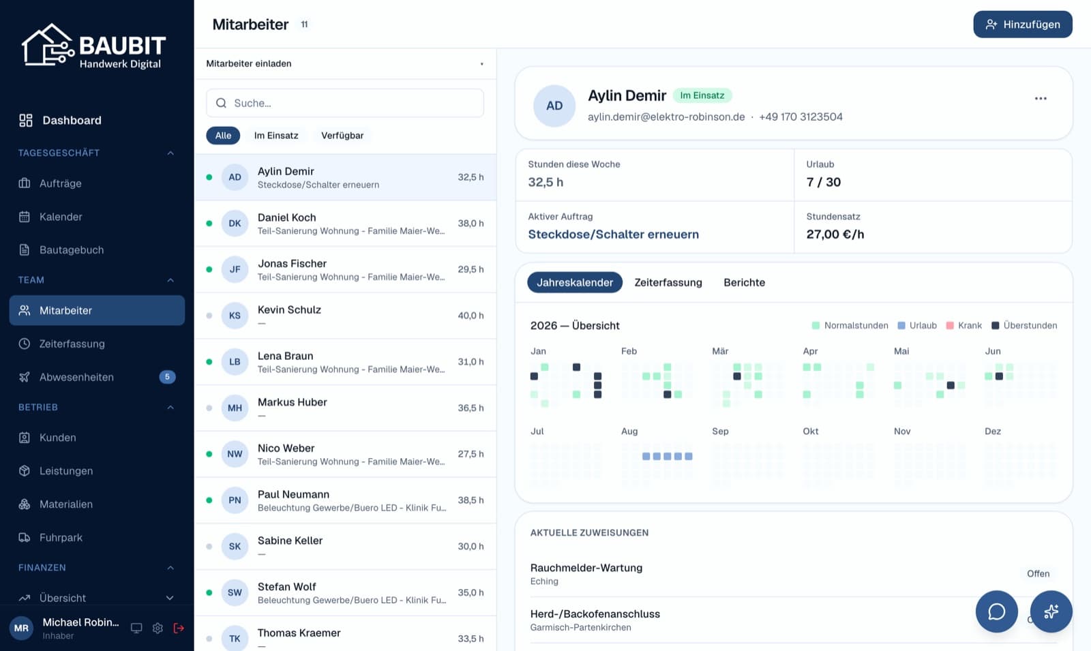1091x651 pixels.
Task: Click the Bautagebuch document icon
Action: tap(25, 250)
